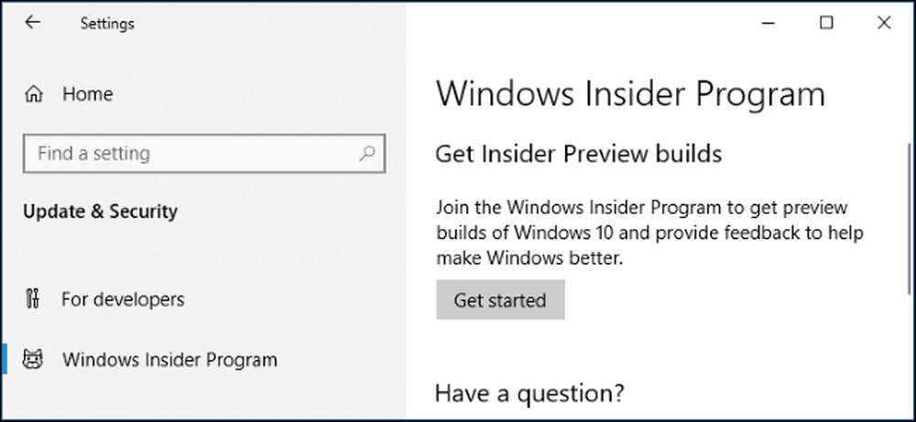This screenshot has height=422, width=916.
Task: Go back using the back arrow
Action: [x=33, y=23]
